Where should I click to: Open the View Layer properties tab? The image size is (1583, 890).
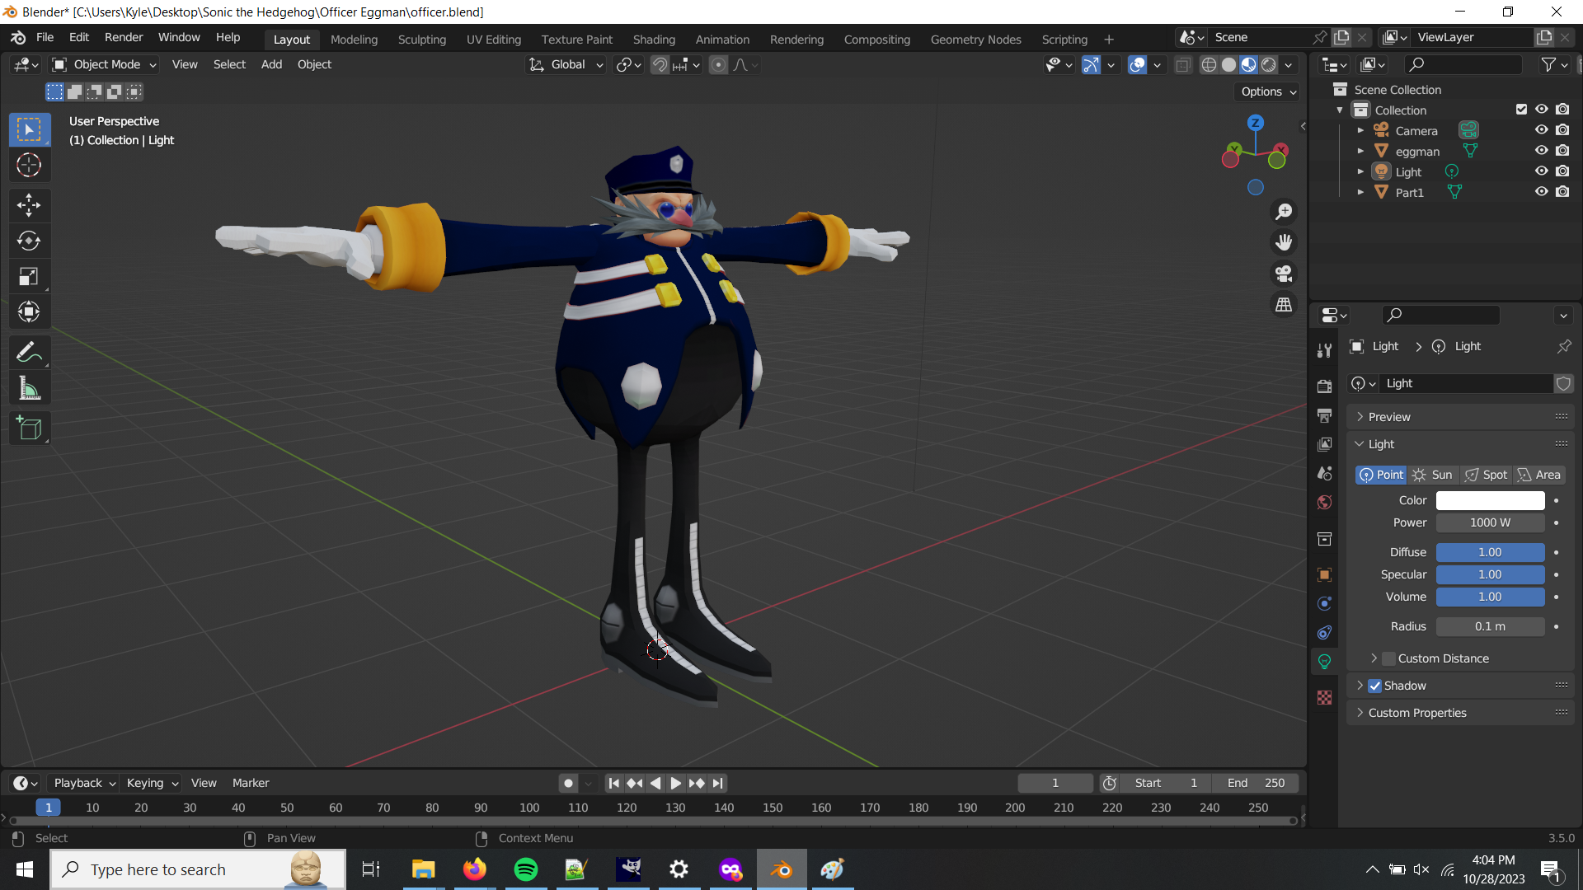click(x=1324, y=444)
